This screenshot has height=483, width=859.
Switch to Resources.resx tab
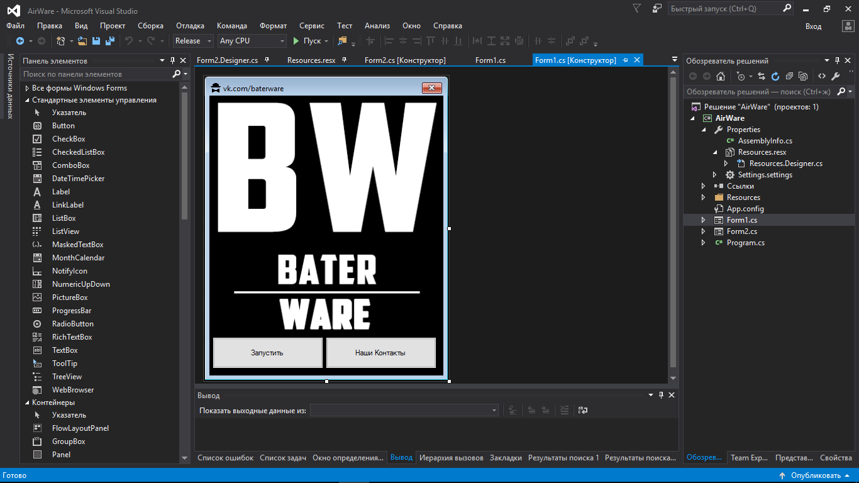coord(311,60)
